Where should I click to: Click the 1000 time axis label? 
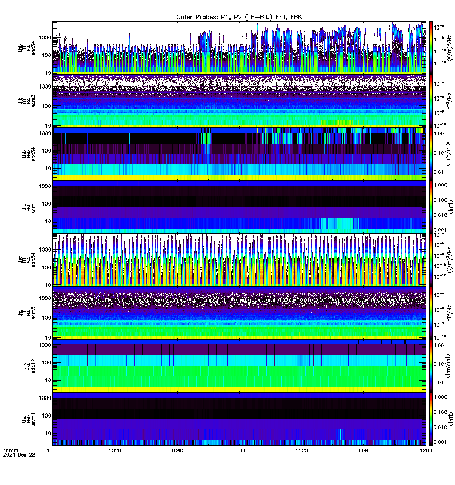pyautogui.click(x=52, y=450)
